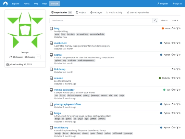Click the followers people icon
Viewport: 185px width, 139px height.
pyautogui.click(x=11, y=57)
